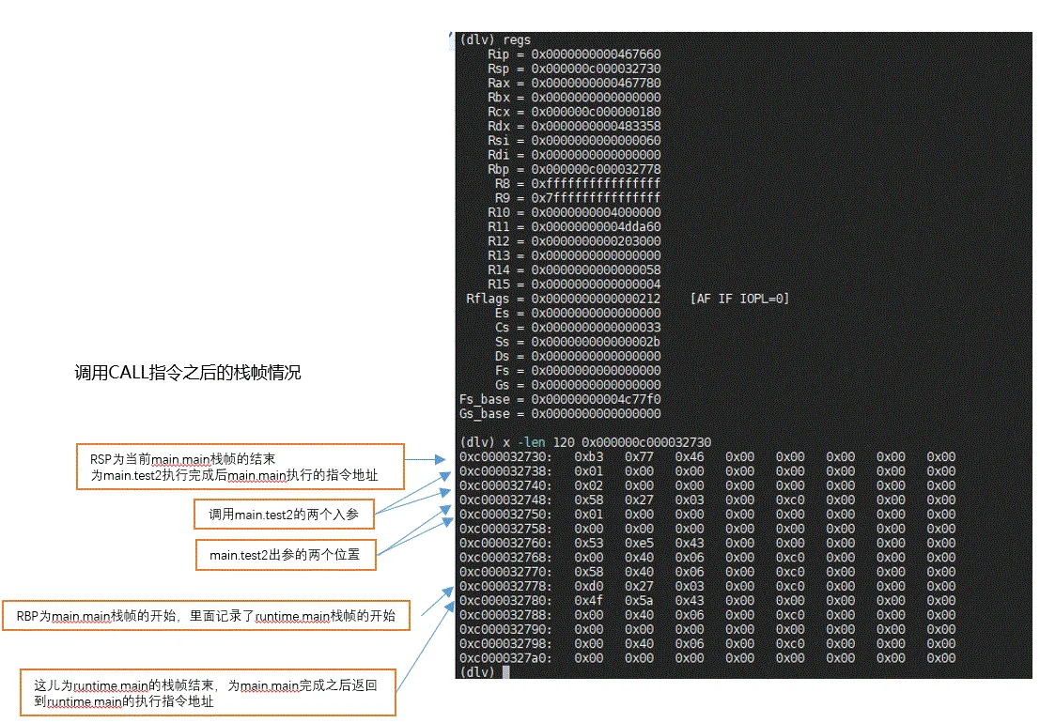The image size is (1040, 723).
Task: Click byte 0x53 in row 0xc000032760
Action: [589, 544]
